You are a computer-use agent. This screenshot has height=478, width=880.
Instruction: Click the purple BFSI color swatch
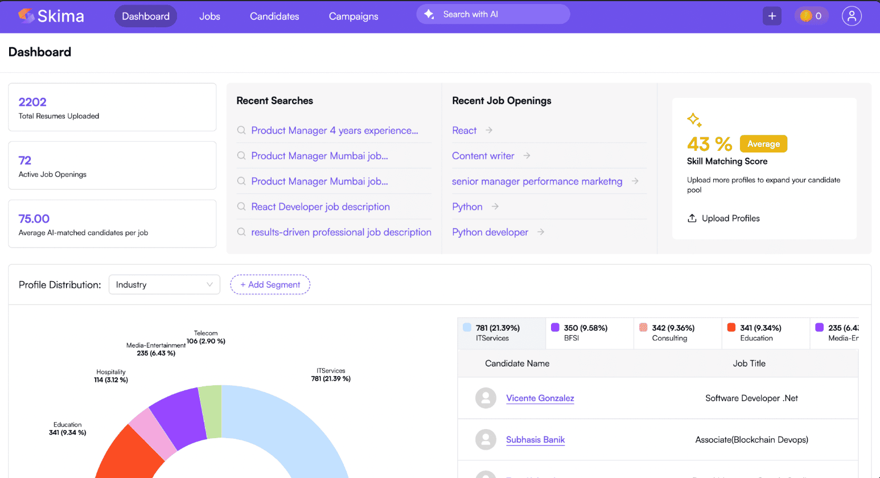point(555,327)
